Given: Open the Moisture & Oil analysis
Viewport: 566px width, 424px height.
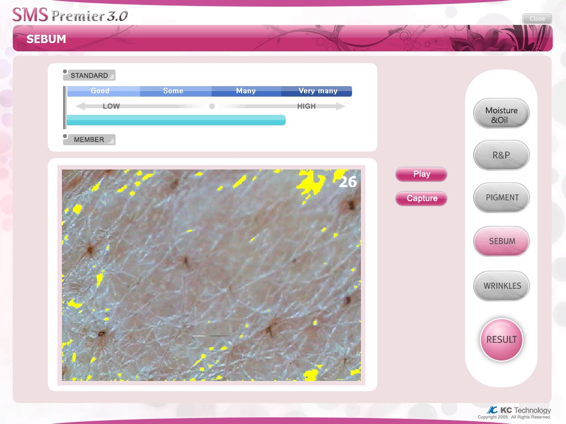Looking at the screenshot, I should pyautogui.click(x=501, y=114).
